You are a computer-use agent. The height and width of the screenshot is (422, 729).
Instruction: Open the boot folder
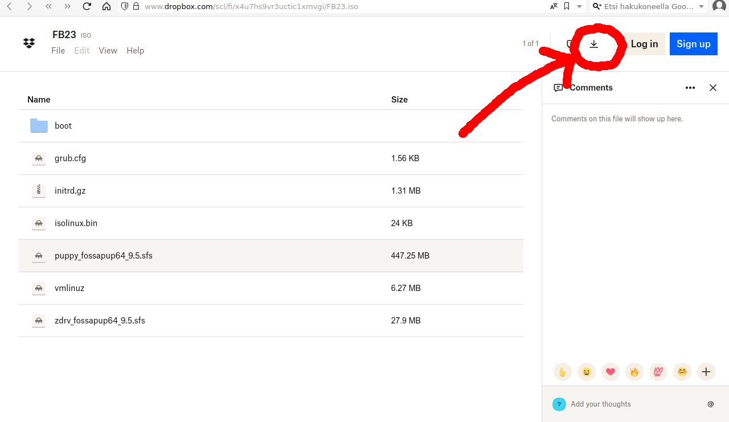point(63,126)
